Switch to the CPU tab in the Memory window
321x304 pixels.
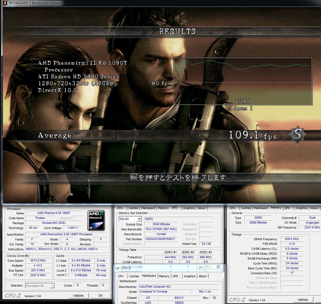233,208
